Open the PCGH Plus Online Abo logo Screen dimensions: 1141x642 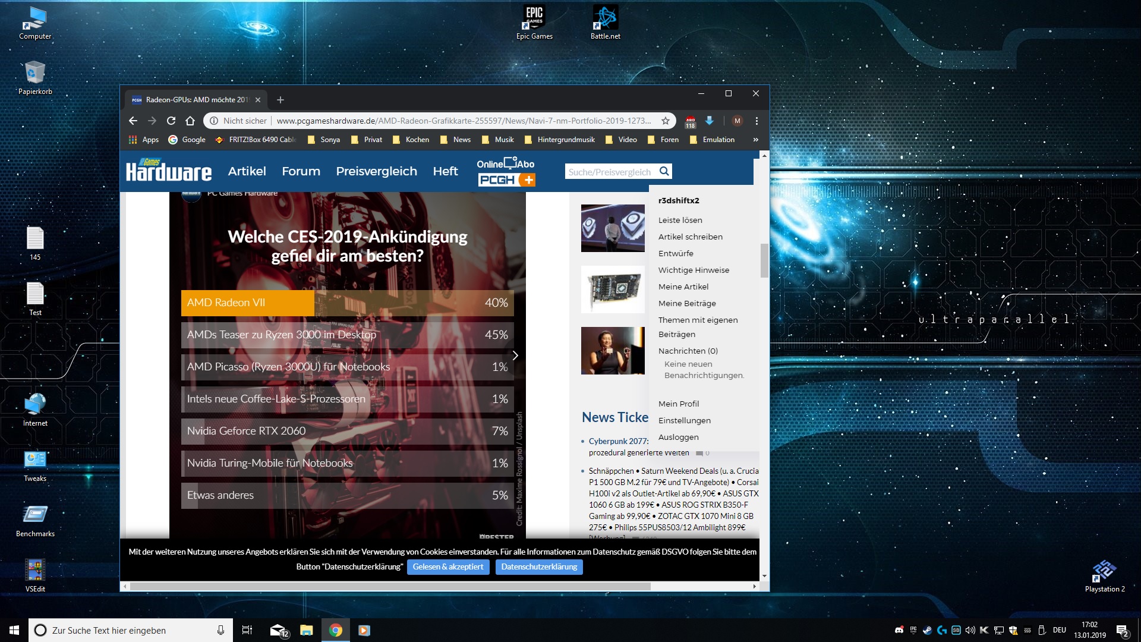pos(506,172)
